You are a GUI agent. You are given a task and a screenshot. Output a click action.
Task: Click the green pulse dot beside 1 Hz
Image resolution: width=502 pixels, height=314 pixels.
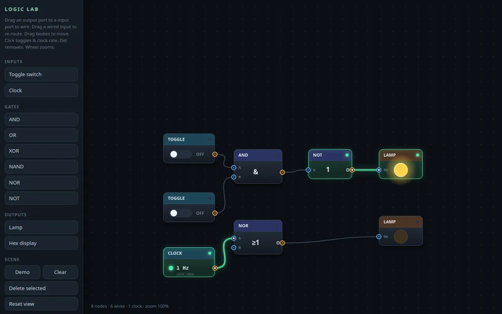click(171, 268)
